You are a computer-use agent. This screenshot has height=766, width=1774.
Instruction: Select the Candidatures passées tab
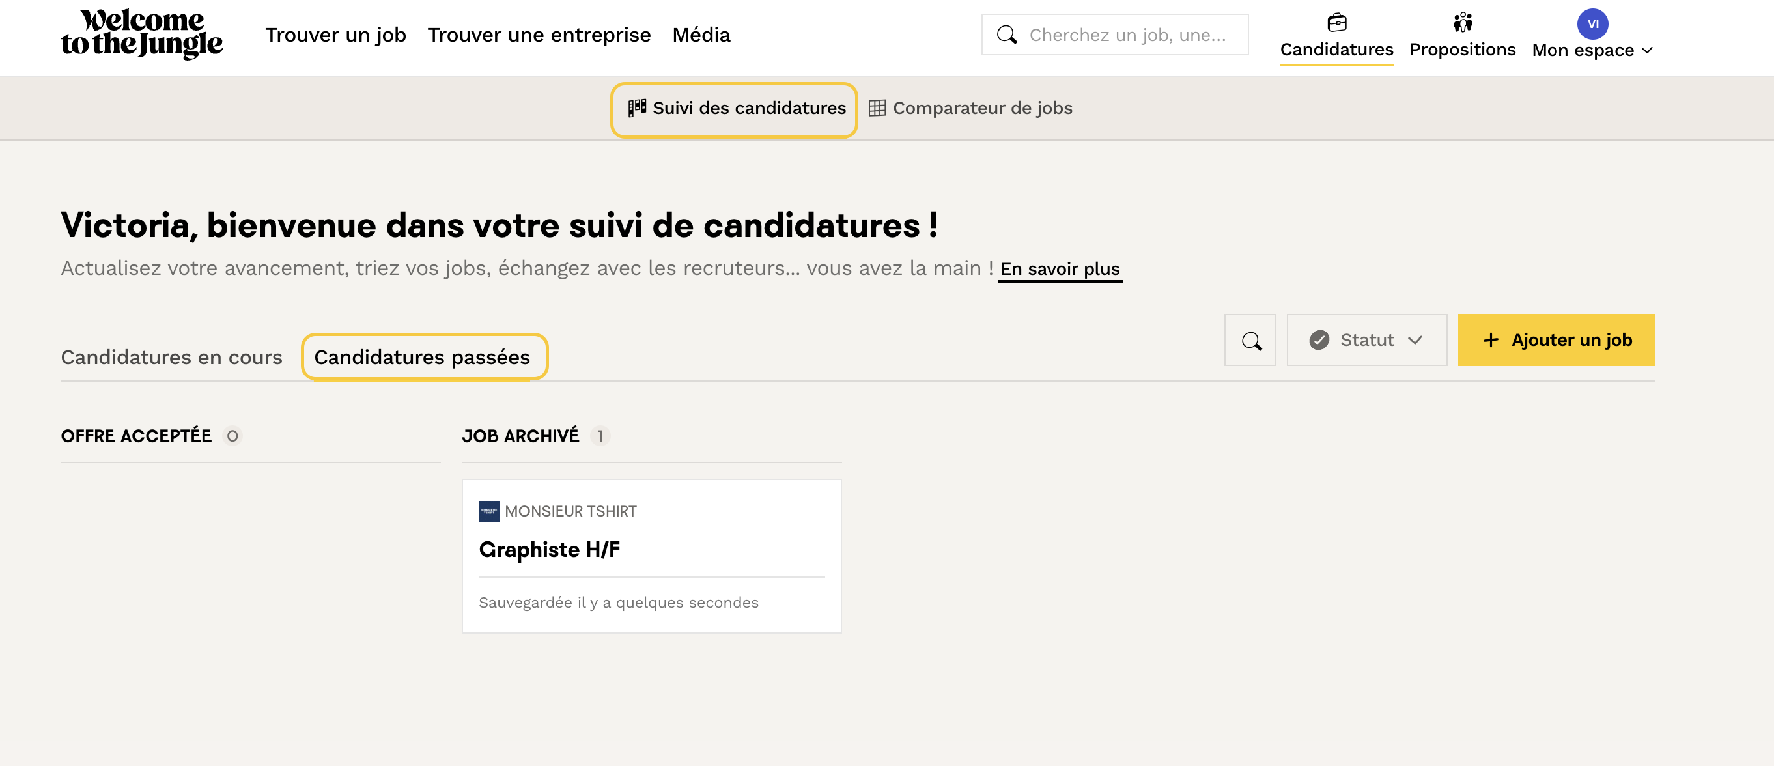coord(422,358)
